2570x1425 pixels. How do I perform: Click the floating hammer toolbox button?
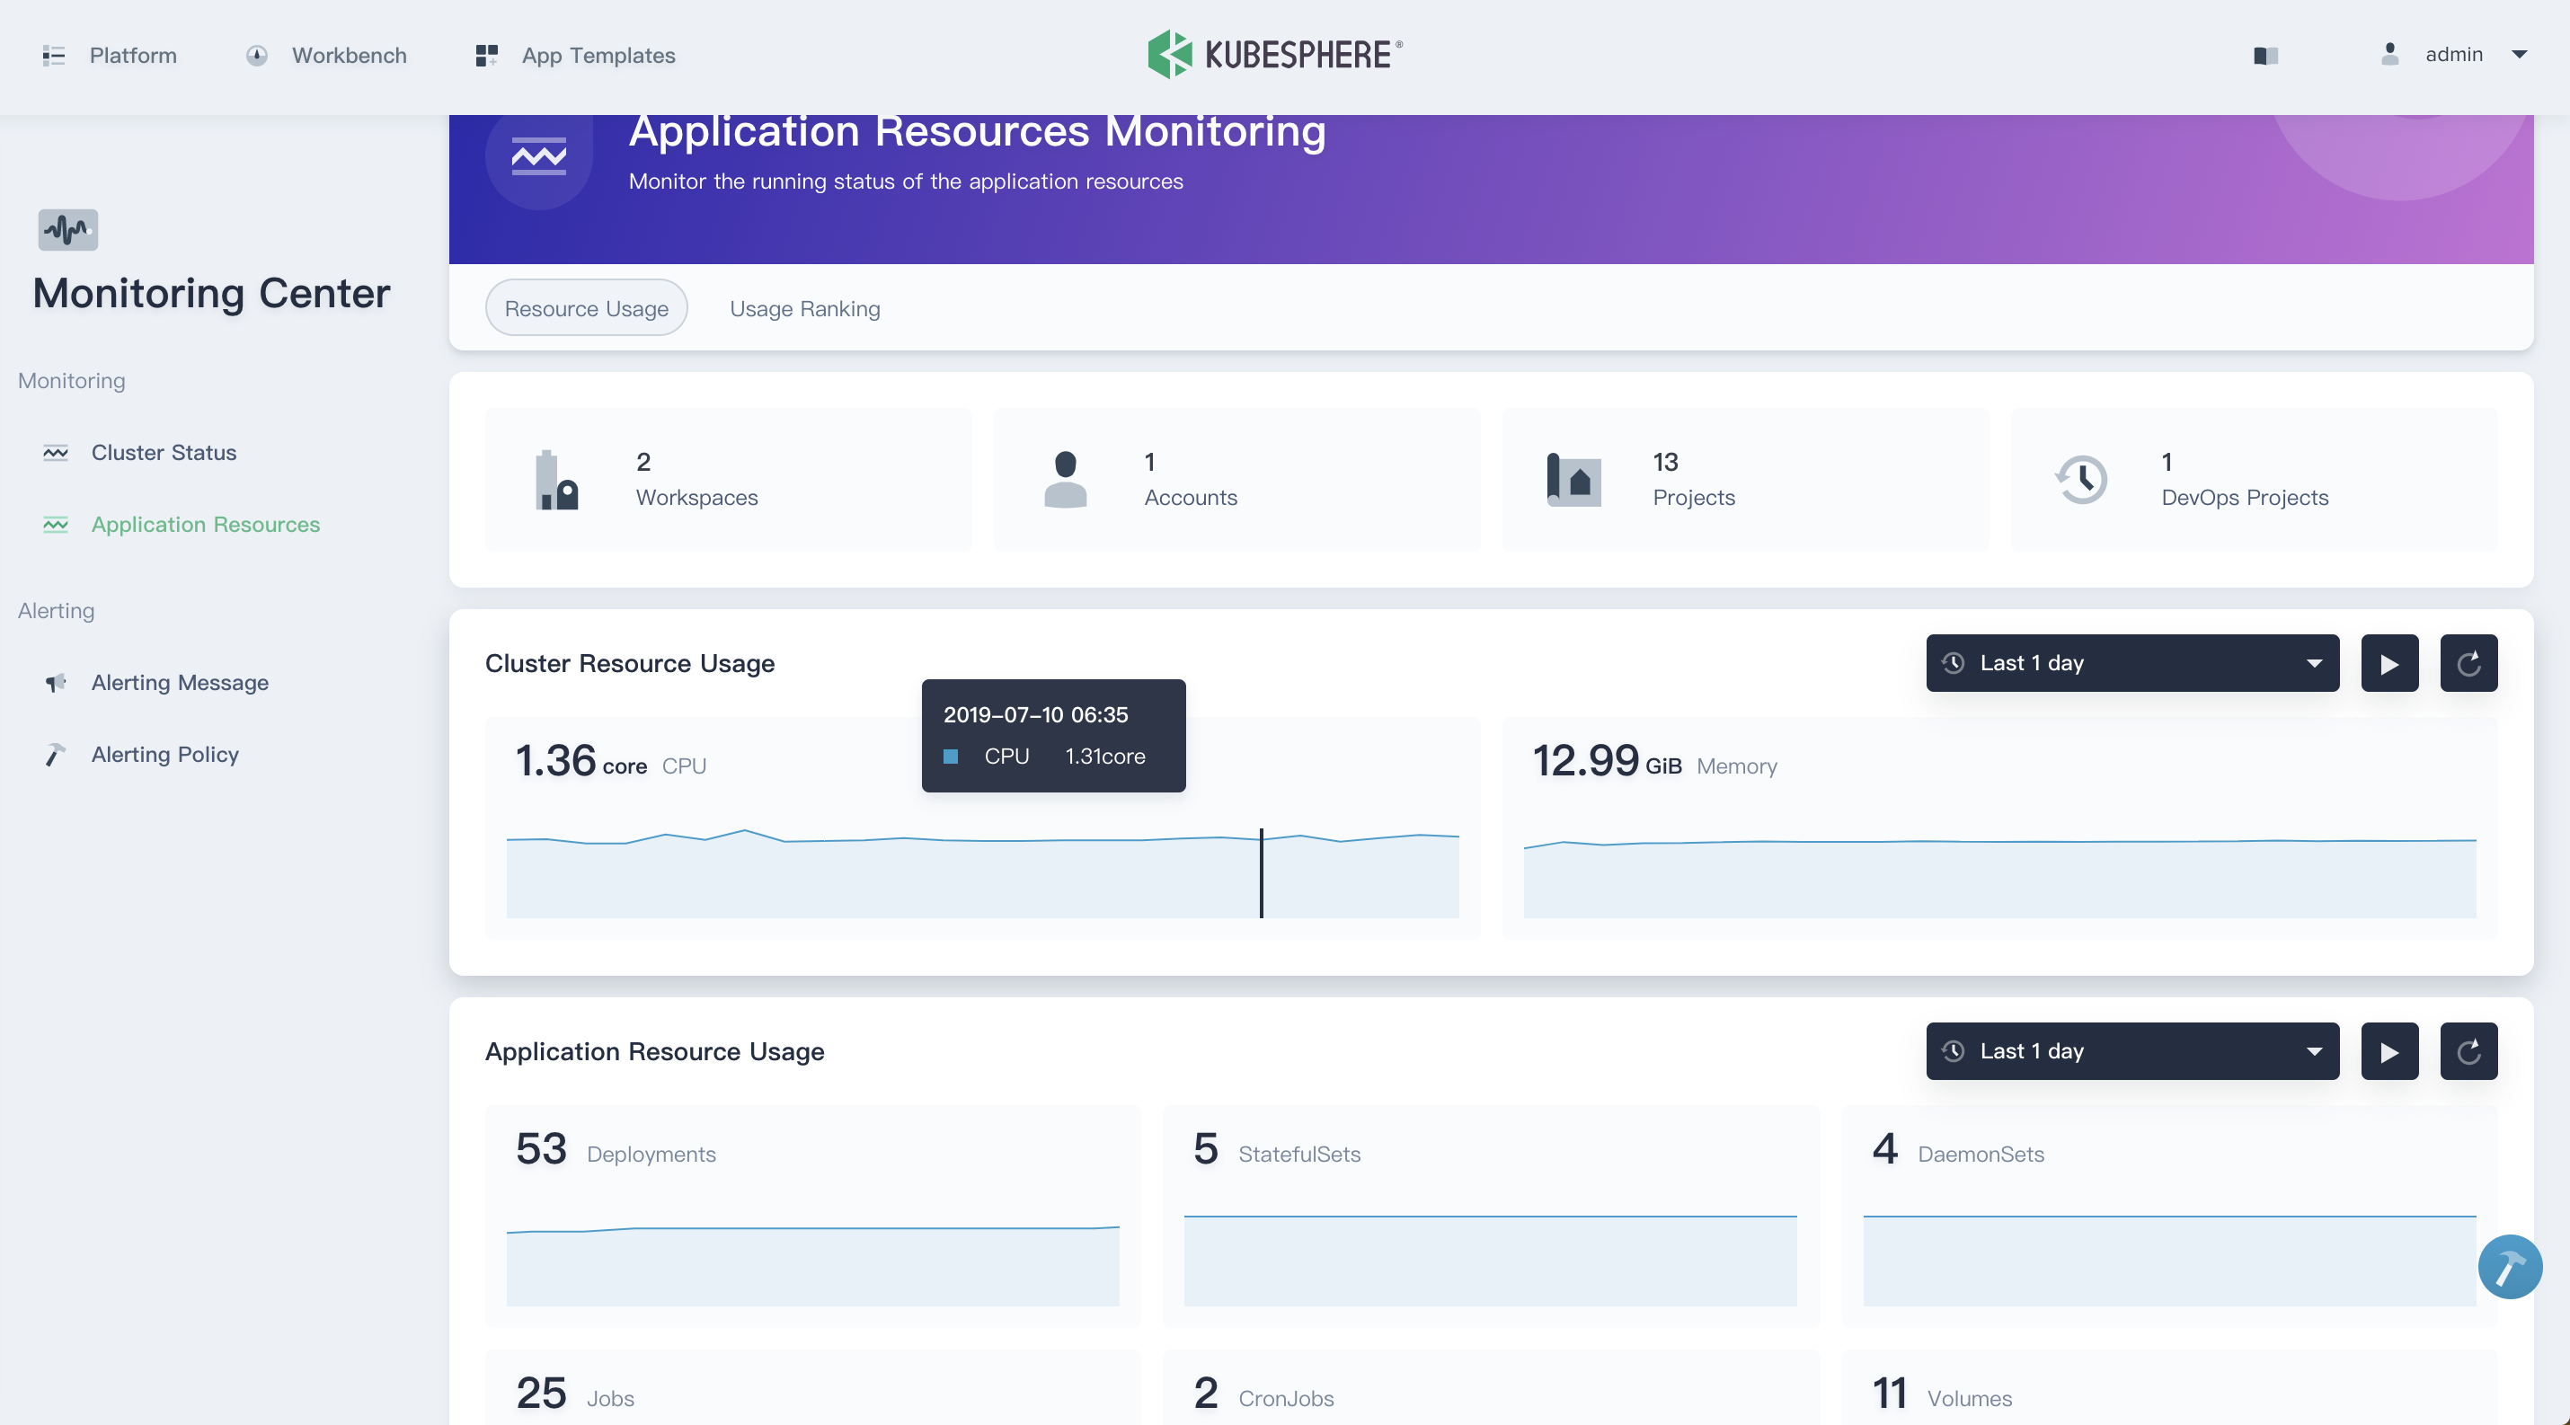[x=2509, y=1267]
